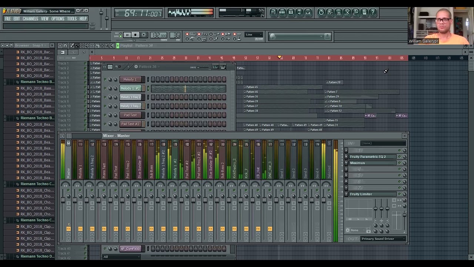Select the Paint brush tool in Playlist

(77, 46)
